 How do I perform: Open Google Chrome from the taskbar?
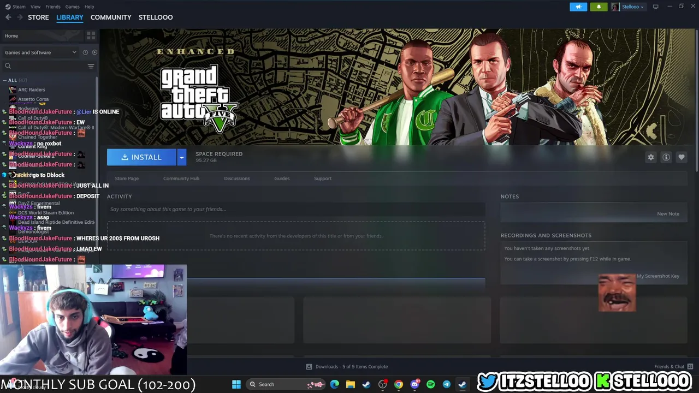click(x=399, y=384)
